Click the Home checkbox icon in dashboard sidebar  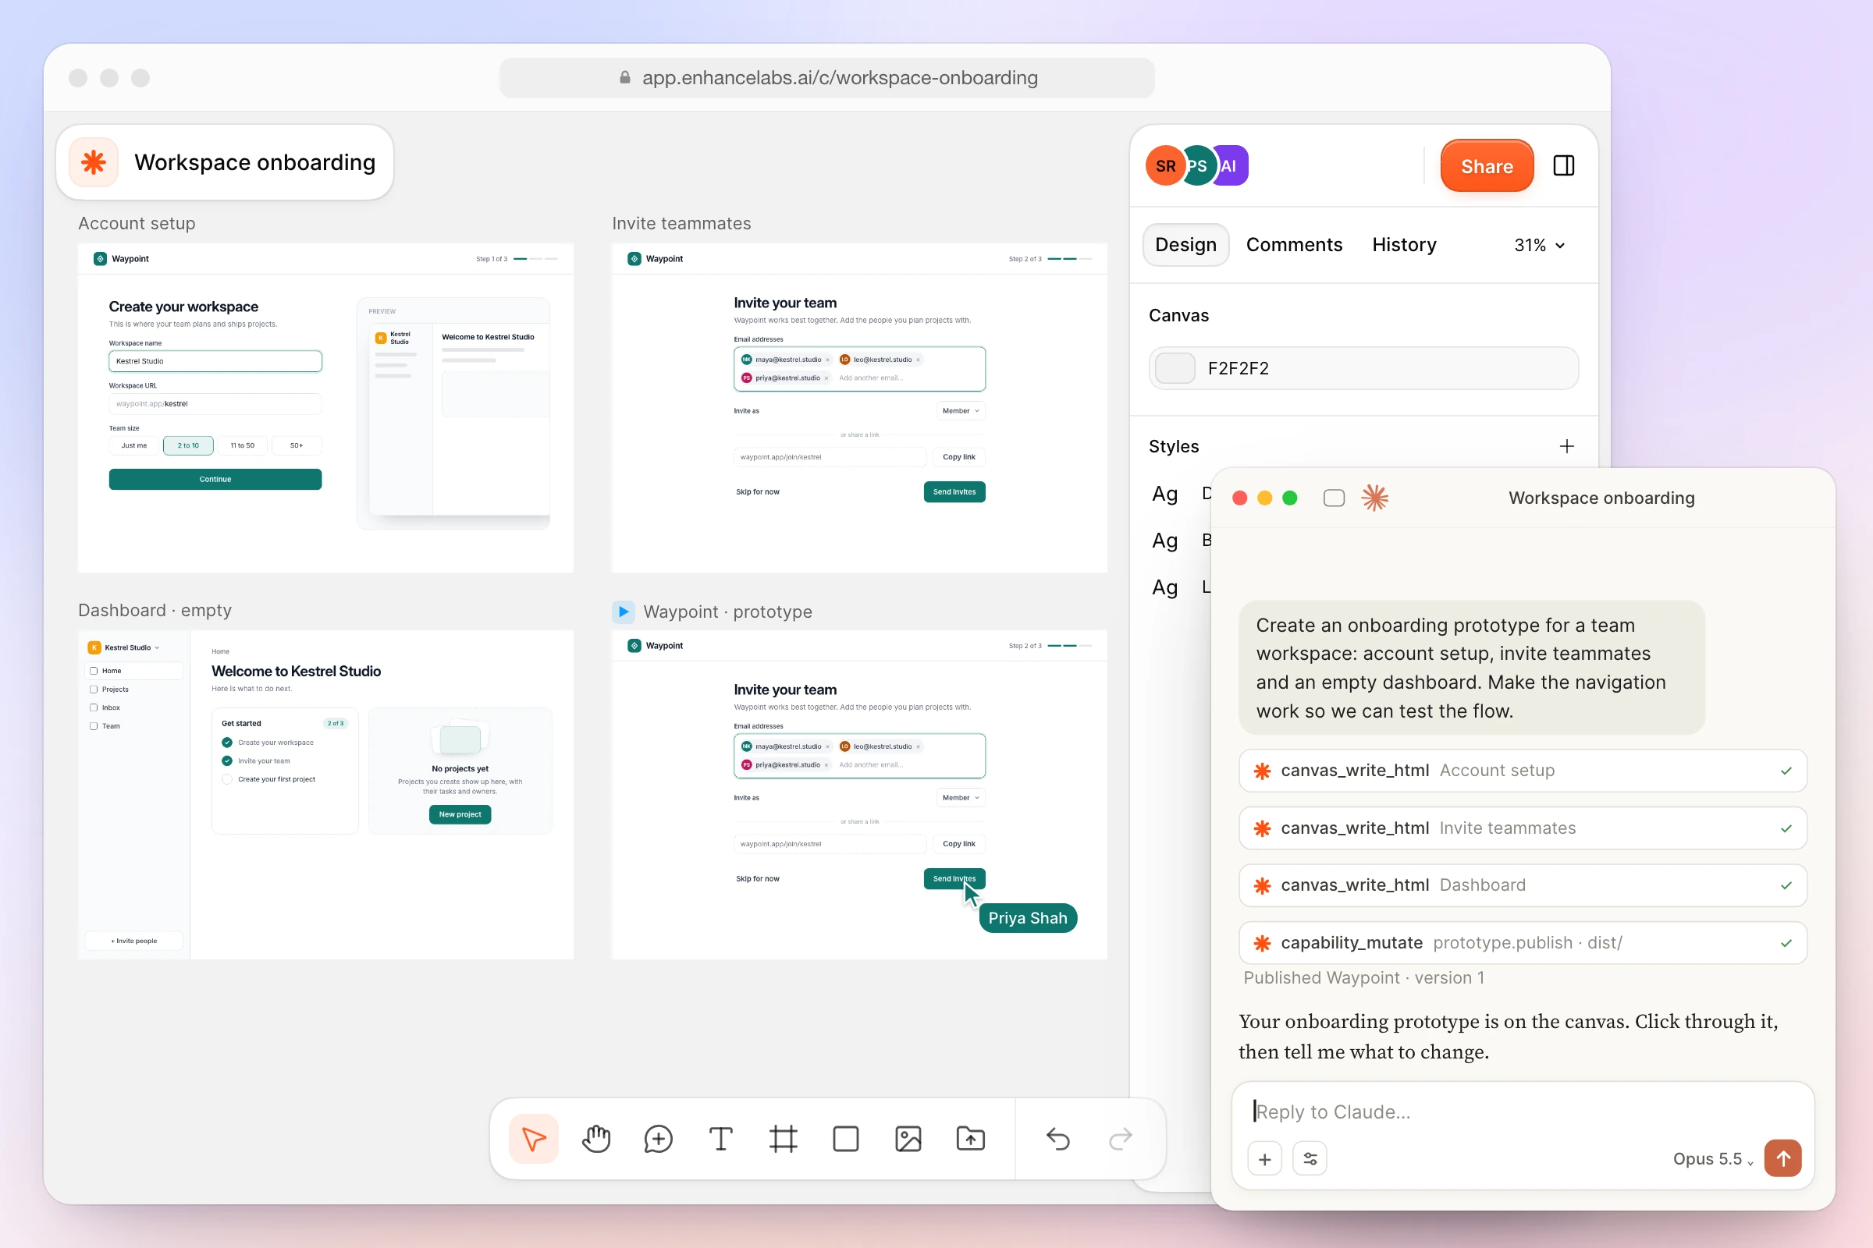pyautogui.click(x=93, y=671)
